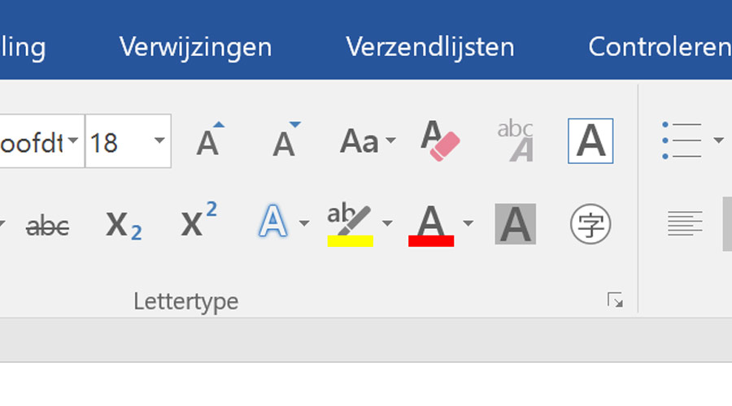Screen dimensions: 732x406
Task: Open the font name dropdown arrow
Action: coord(73,140)
